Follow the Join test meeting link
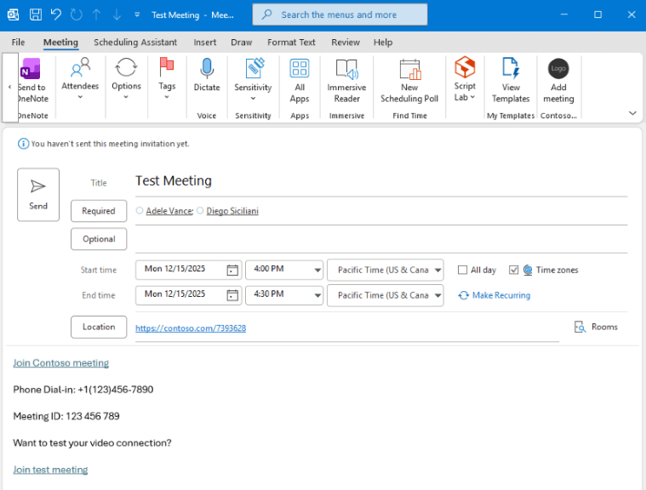The width and height of the screenshot is (646, 490). pos(50,470)
